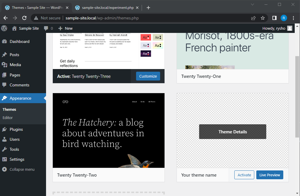Activate the Your theme name theme

point(244,175)
